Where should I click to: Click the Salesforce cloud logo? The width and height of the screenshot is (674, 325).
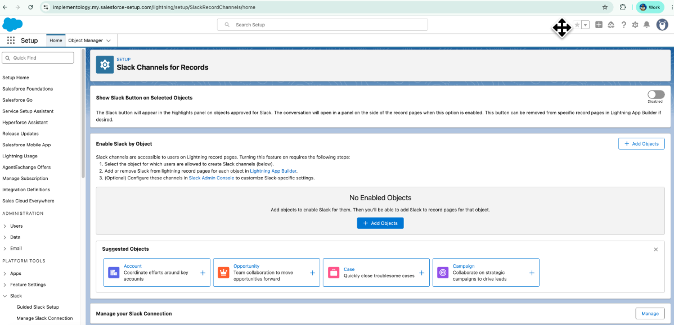tap(12, 25)
